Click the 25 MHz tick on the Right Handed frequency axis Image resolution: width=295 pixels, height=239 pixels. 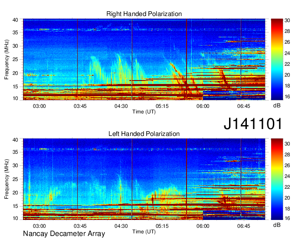click(15, 59)
